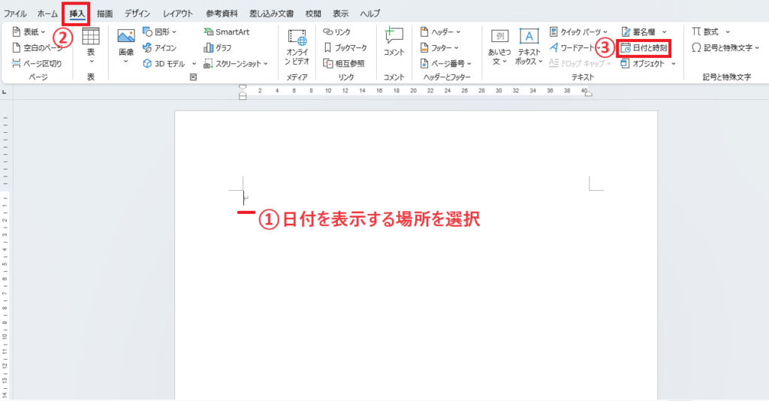Insert a 相互参照 cross-reference
The width and height of the screenshot is (769, 401).
pos(344,63)
